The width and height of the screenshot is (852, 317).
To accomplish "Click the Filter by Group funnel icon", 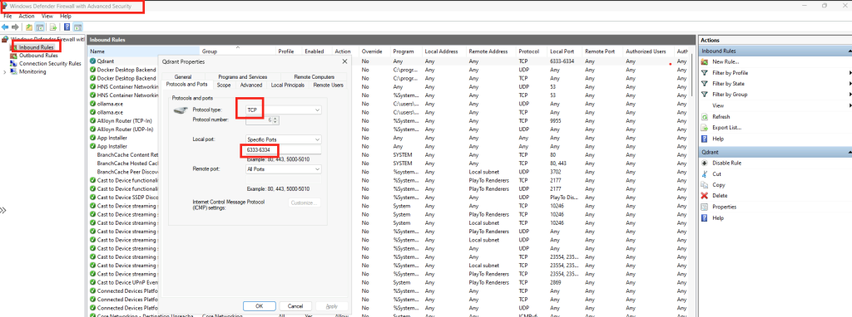I will (704, 95).
